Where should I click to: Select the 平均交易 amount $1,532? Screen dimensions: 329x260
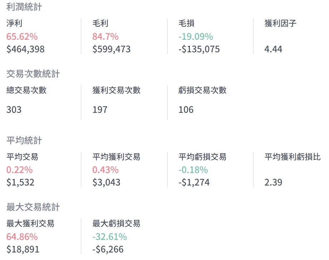click(x=20, y=182)
